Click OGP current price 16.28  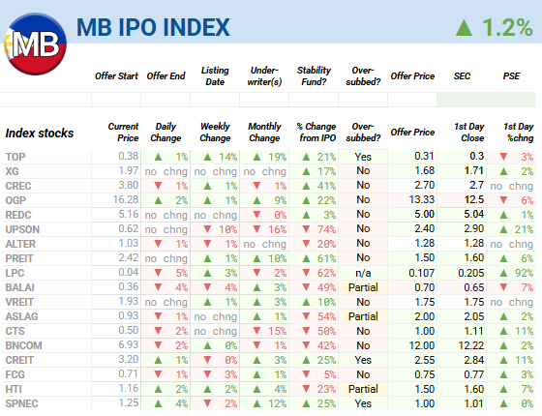[x=126, y=199]
